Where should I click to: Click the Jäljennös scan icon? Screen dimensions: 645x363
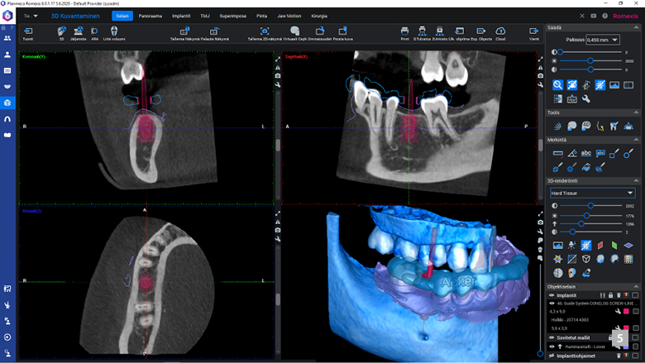[78, 31]
